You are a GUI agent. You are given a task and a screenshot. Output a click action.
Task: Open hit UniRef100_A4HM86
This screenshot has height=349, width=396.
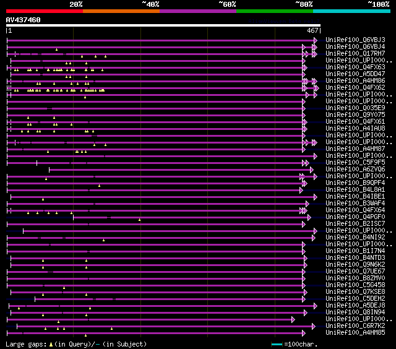click(x=355, y=81)
